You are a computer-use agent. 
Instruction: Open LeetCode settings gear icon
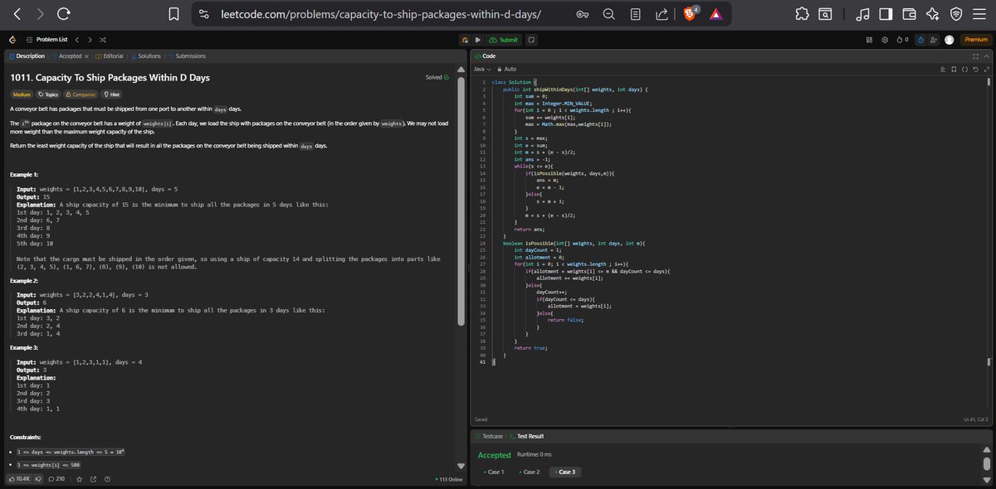pos(885,39)
